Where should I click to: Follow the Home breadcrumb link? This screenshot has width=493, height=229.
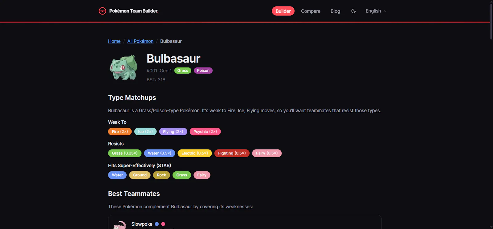pos(114,41)
